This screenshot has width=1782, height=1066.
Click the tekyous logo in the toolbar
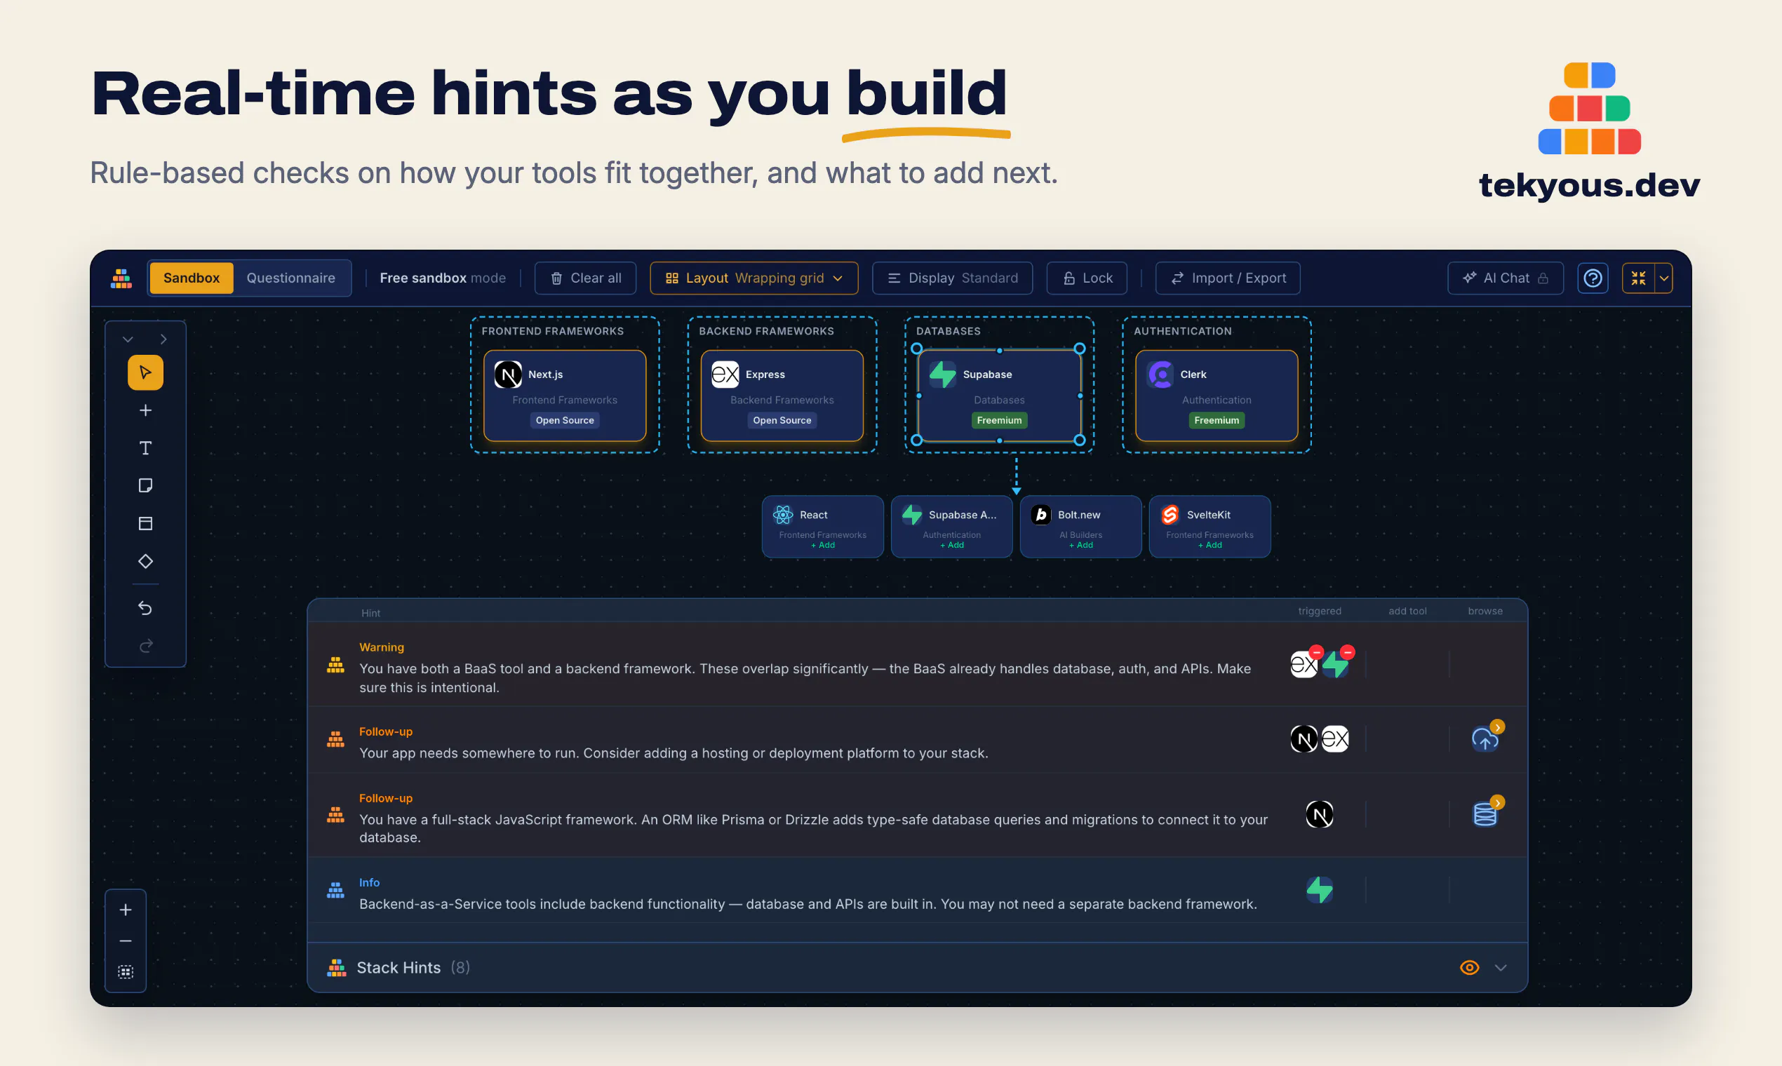point(121,278)
